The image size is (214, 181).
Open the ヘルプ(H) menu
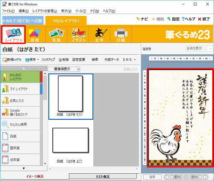pyautogui.click(x=109, y=11)
